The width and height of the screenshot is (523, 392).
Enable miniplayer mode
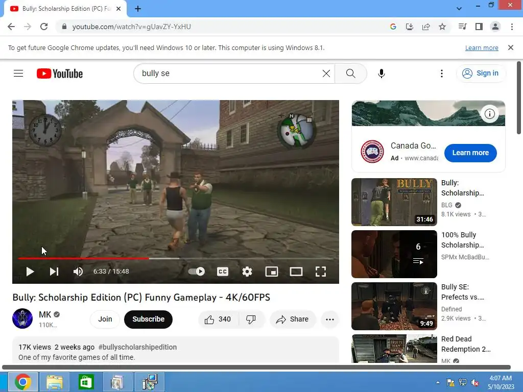coord(272,272)
